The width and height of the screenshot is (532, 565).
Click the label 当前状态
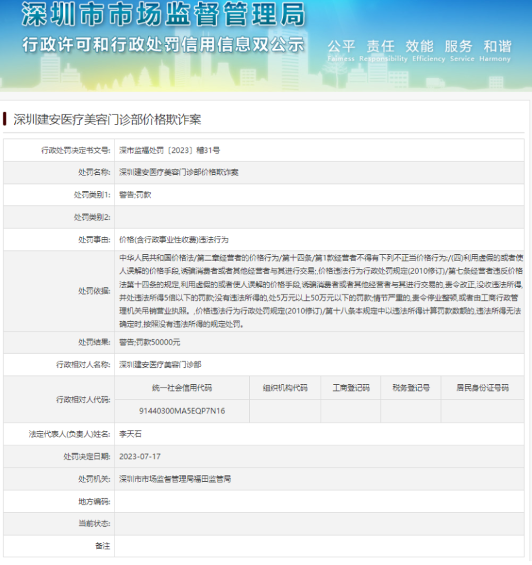pyautogui.click(x=94, y=524)
